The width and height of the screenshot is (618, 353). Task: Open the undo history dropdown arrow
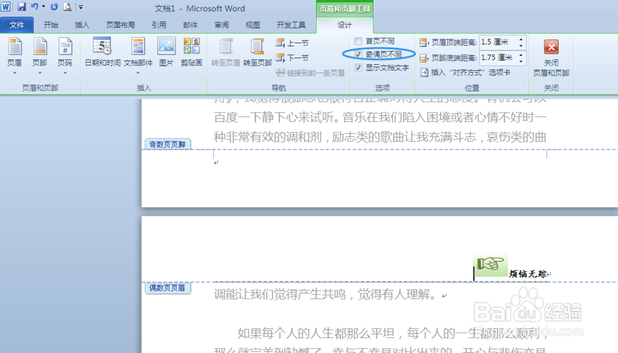tap(43, 7)
